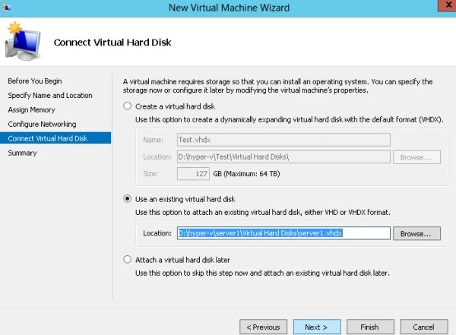456x335 pixels.
Task: Click the Previous button
Action: tap(263, 327)
